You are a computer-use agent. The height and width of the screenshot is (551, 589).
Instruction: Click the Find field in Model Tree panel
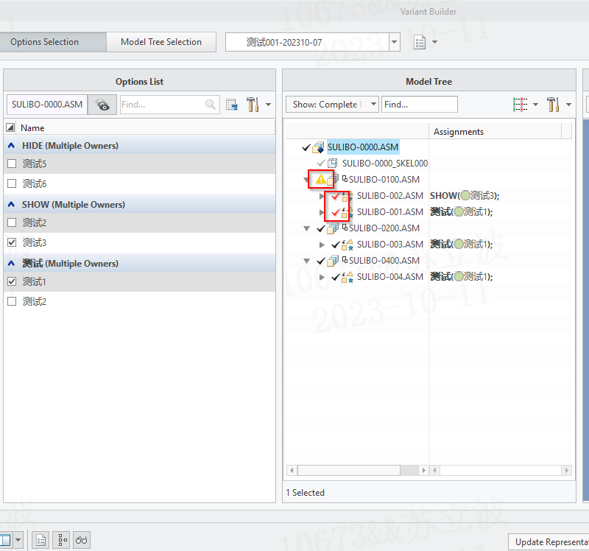(419, 104)
